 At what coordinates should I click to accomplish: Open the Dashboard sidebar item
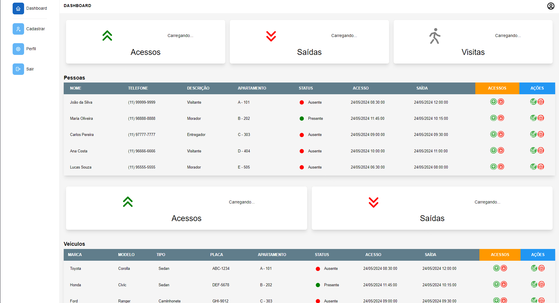click(30, 9)
